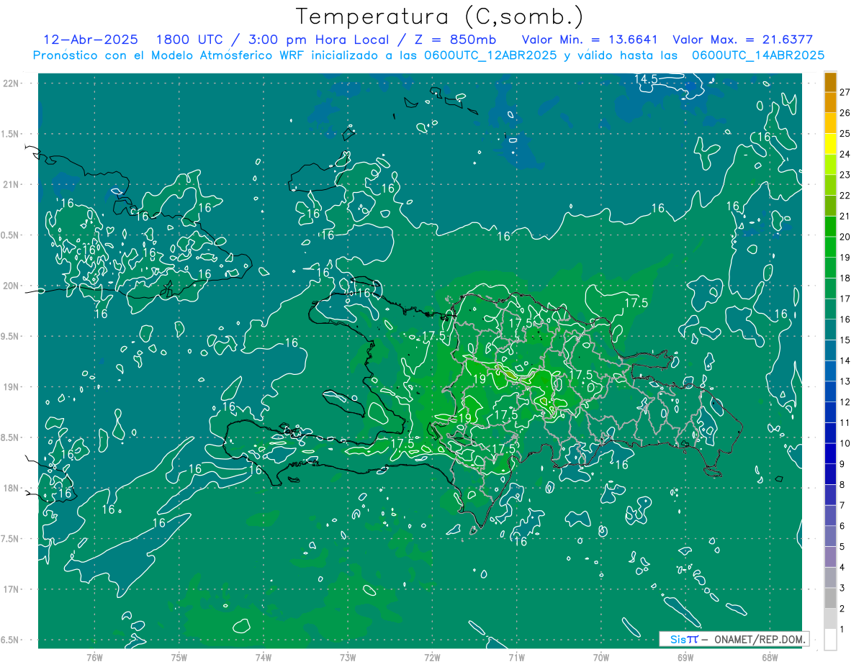Click legend value "8"
The image size is (864, 667).
(842, 484)
